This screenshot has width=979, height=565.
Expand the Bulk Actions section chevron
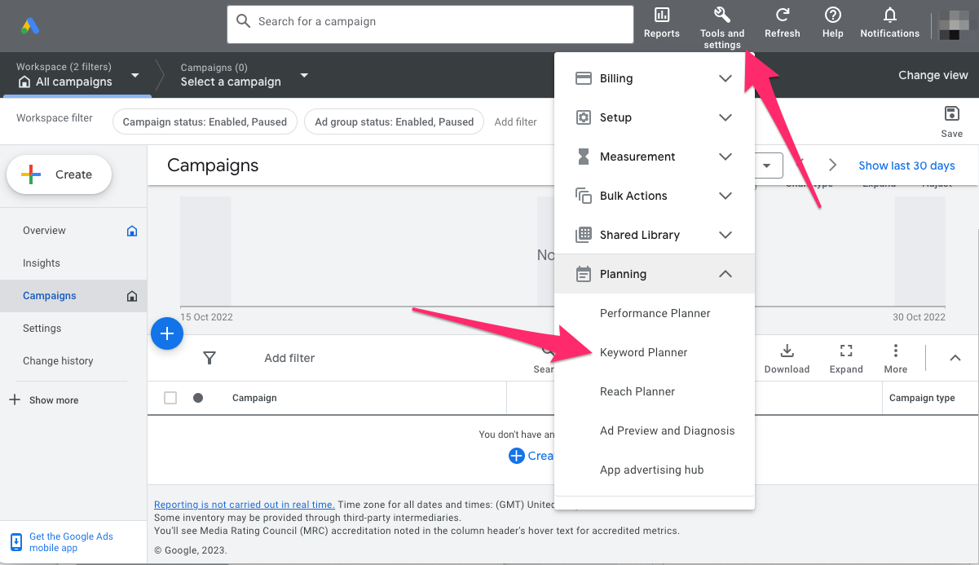pos(725,196)
